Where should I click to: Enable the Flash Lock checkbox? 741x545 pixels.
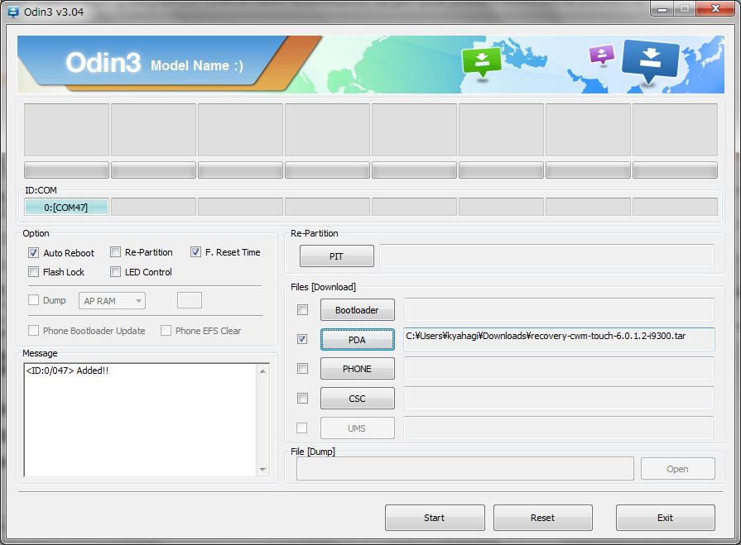tap(33, 272)
